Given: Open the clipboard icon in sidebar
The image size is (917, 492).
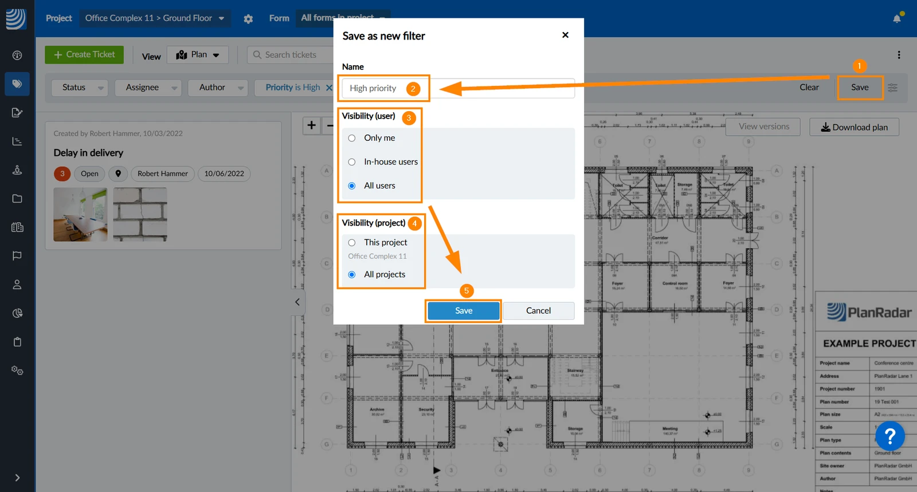Looking at the screenshot, I should pyautogui.click(x=17, y=341).
